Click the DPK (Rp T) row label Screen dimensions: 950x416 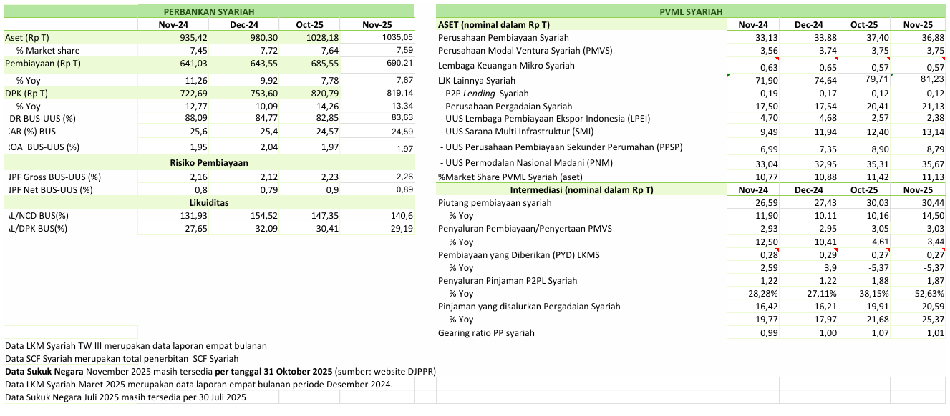pyautogui.click(x=26, y=94)
